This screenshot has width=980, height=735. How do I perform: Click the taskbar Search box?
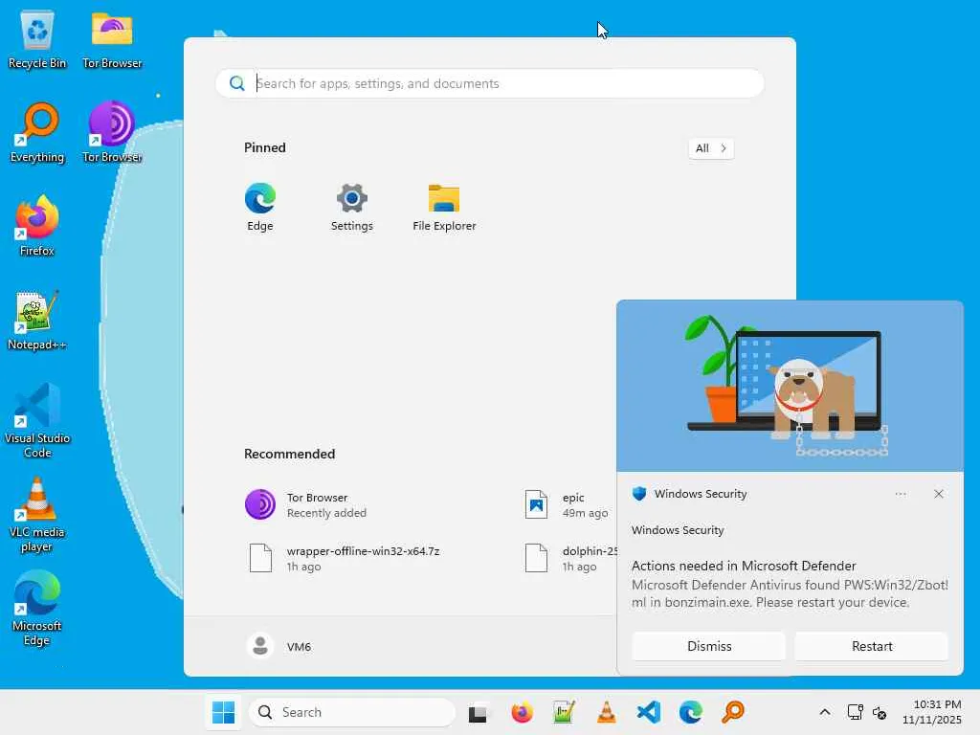point(352,712)
